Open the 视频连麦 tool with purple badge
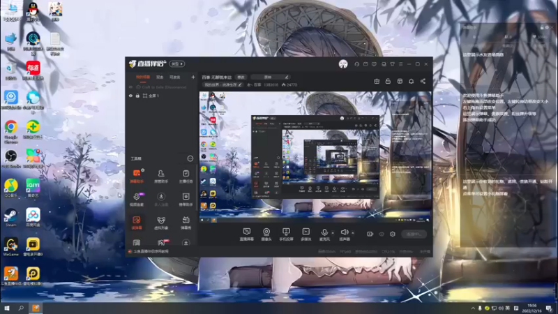The width and height of the screenshot is (558, 314). 137,200
